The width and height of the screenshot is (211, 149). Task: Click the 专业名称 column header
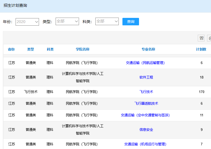148,49
